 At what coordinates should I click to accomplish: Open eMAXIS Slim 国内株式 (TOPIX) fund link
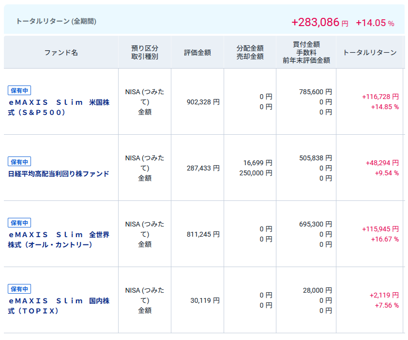tap(59, 306)
